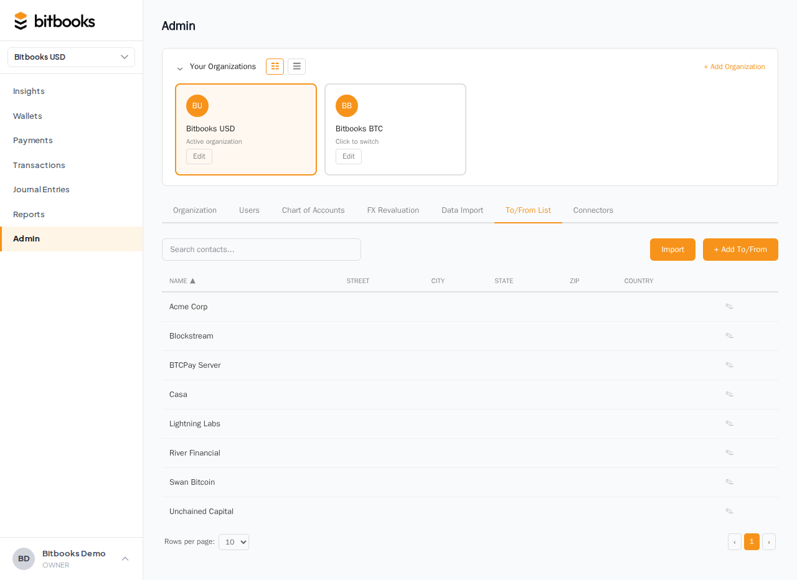Open the Chart of Accounts tab

[313, 210]
